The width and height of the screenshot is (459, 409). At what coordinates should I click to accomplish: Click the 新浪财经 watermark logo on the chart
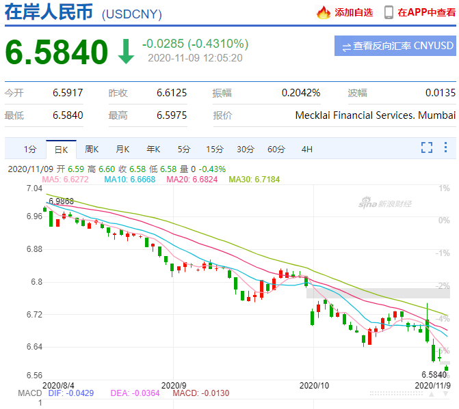tap(385, 203)
